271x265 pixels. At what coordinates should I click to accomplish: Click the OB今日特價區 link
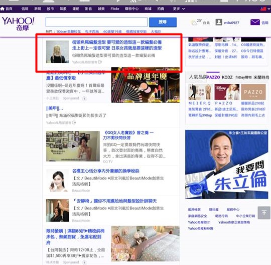pyautogui.click(x=252, y=51)
